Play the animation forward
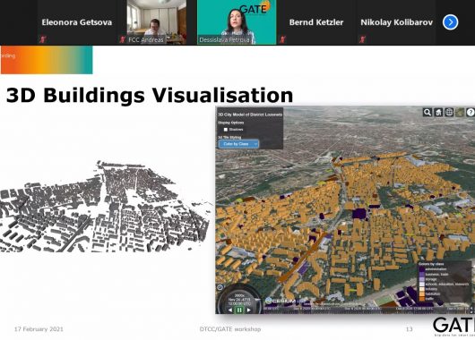This screenshot has height=340, width=475. [x=249, y=310]
